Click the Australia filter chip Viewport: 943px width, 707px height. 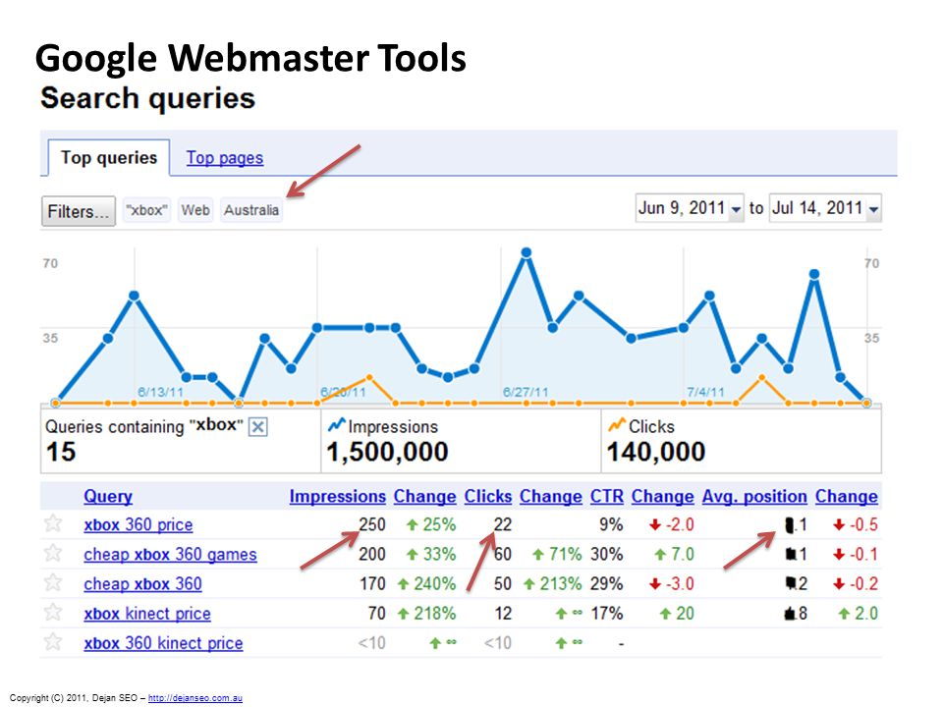[x=251, y=210]
